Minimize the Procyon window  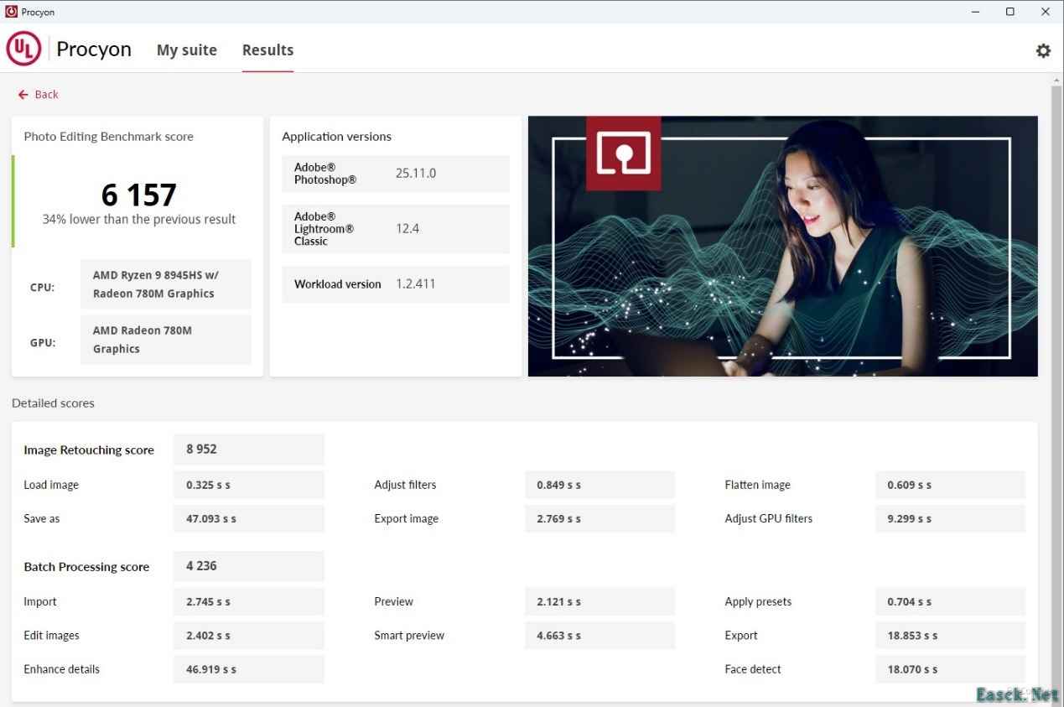coord(975,12)
